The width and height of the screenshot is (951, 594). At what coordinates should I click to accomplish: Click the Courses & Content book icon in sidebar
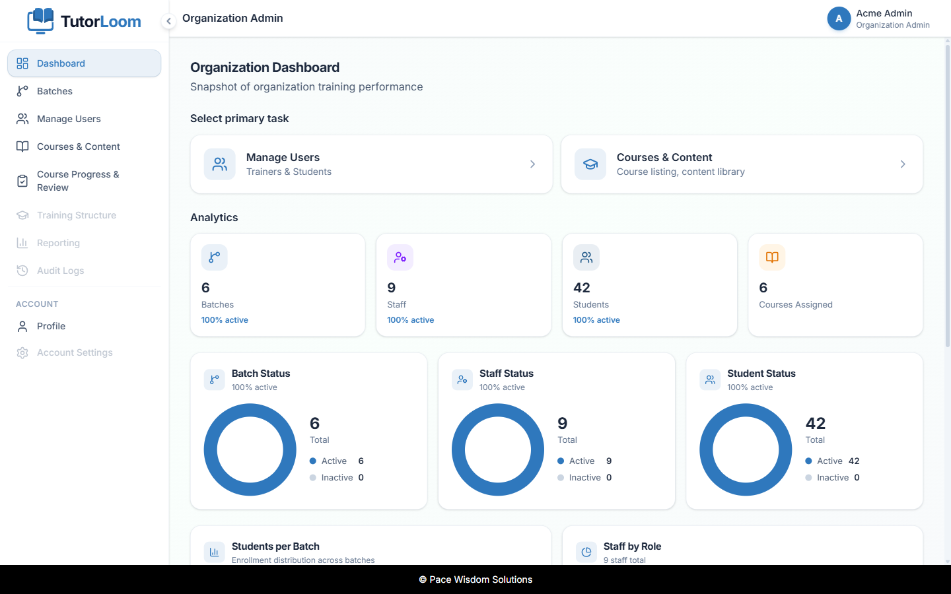coord(22,147)
